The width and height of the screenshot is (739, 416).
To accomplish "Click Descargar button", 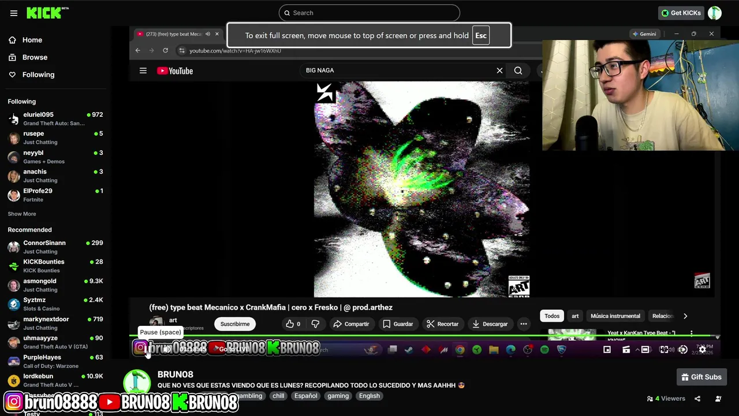I will (490, 324).
